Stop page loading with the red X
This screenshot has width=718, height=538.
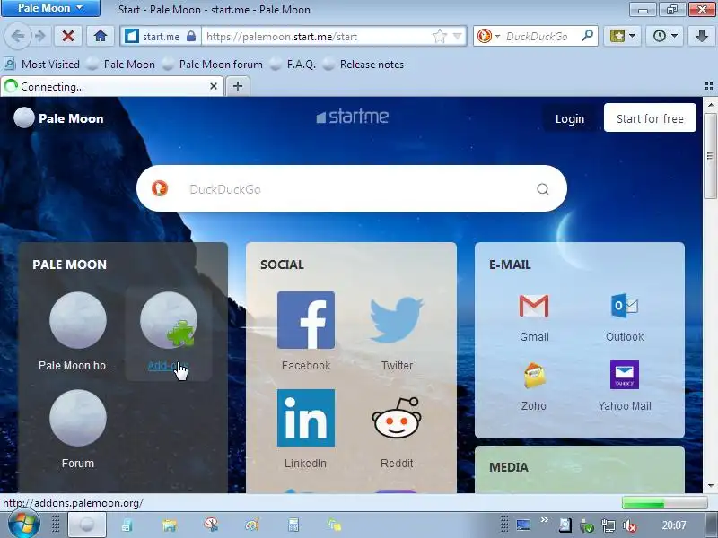pyautogui.click(x=68, y=36)
